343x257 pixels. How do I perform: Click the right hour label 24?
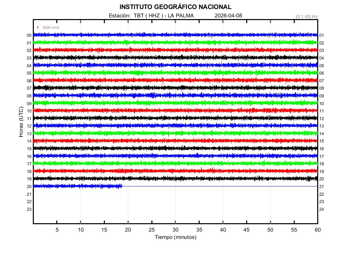[x=322, y=209]
